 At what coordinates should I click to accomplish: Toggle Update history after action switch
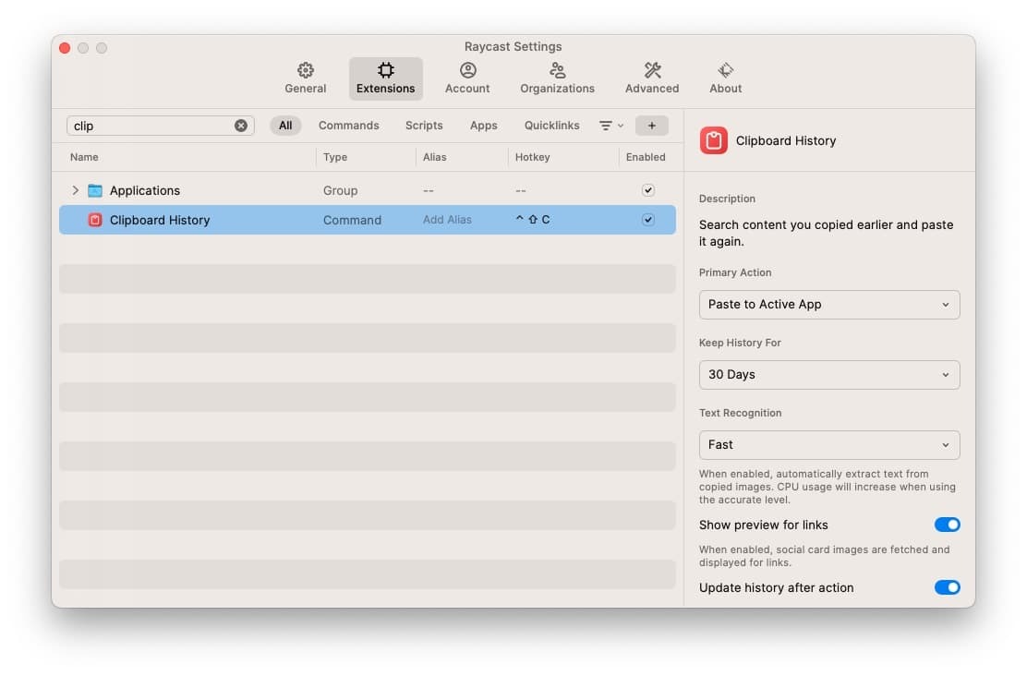[947, 587]
